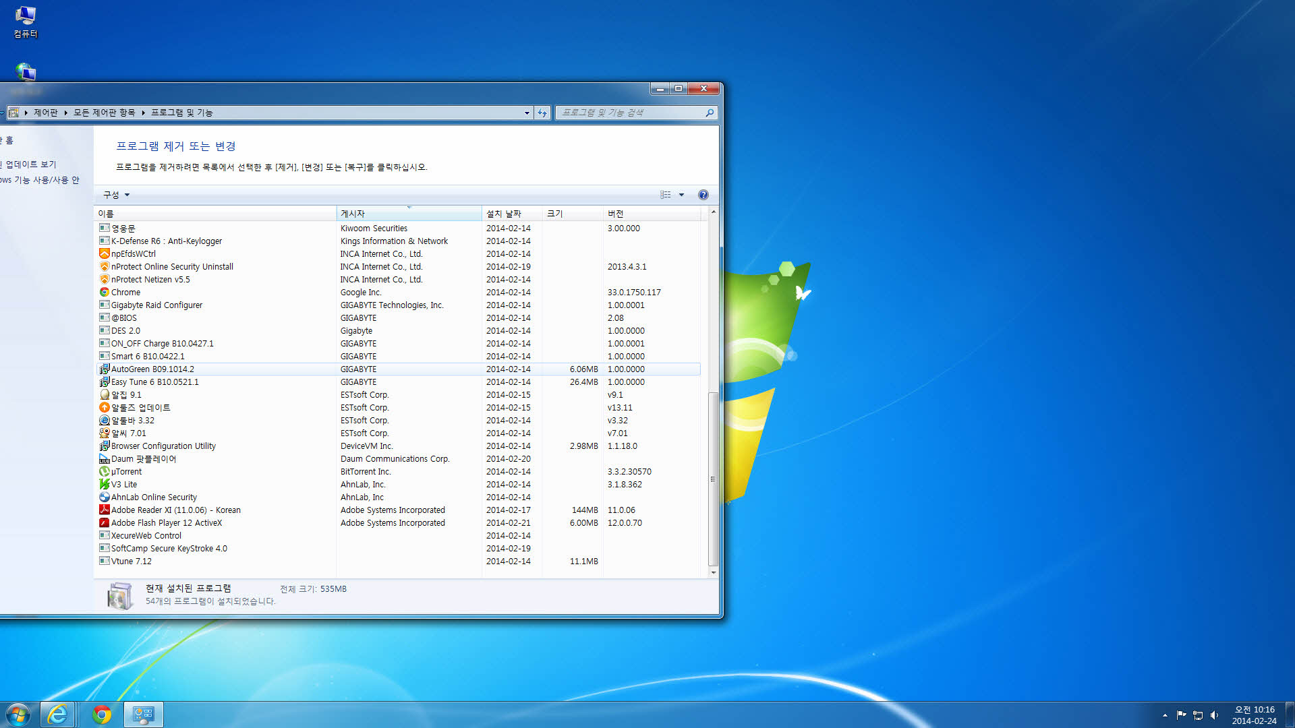Open the view options dropdown arrow
Viewport: 1295px width, 728px height.
[x=681, y=195]
